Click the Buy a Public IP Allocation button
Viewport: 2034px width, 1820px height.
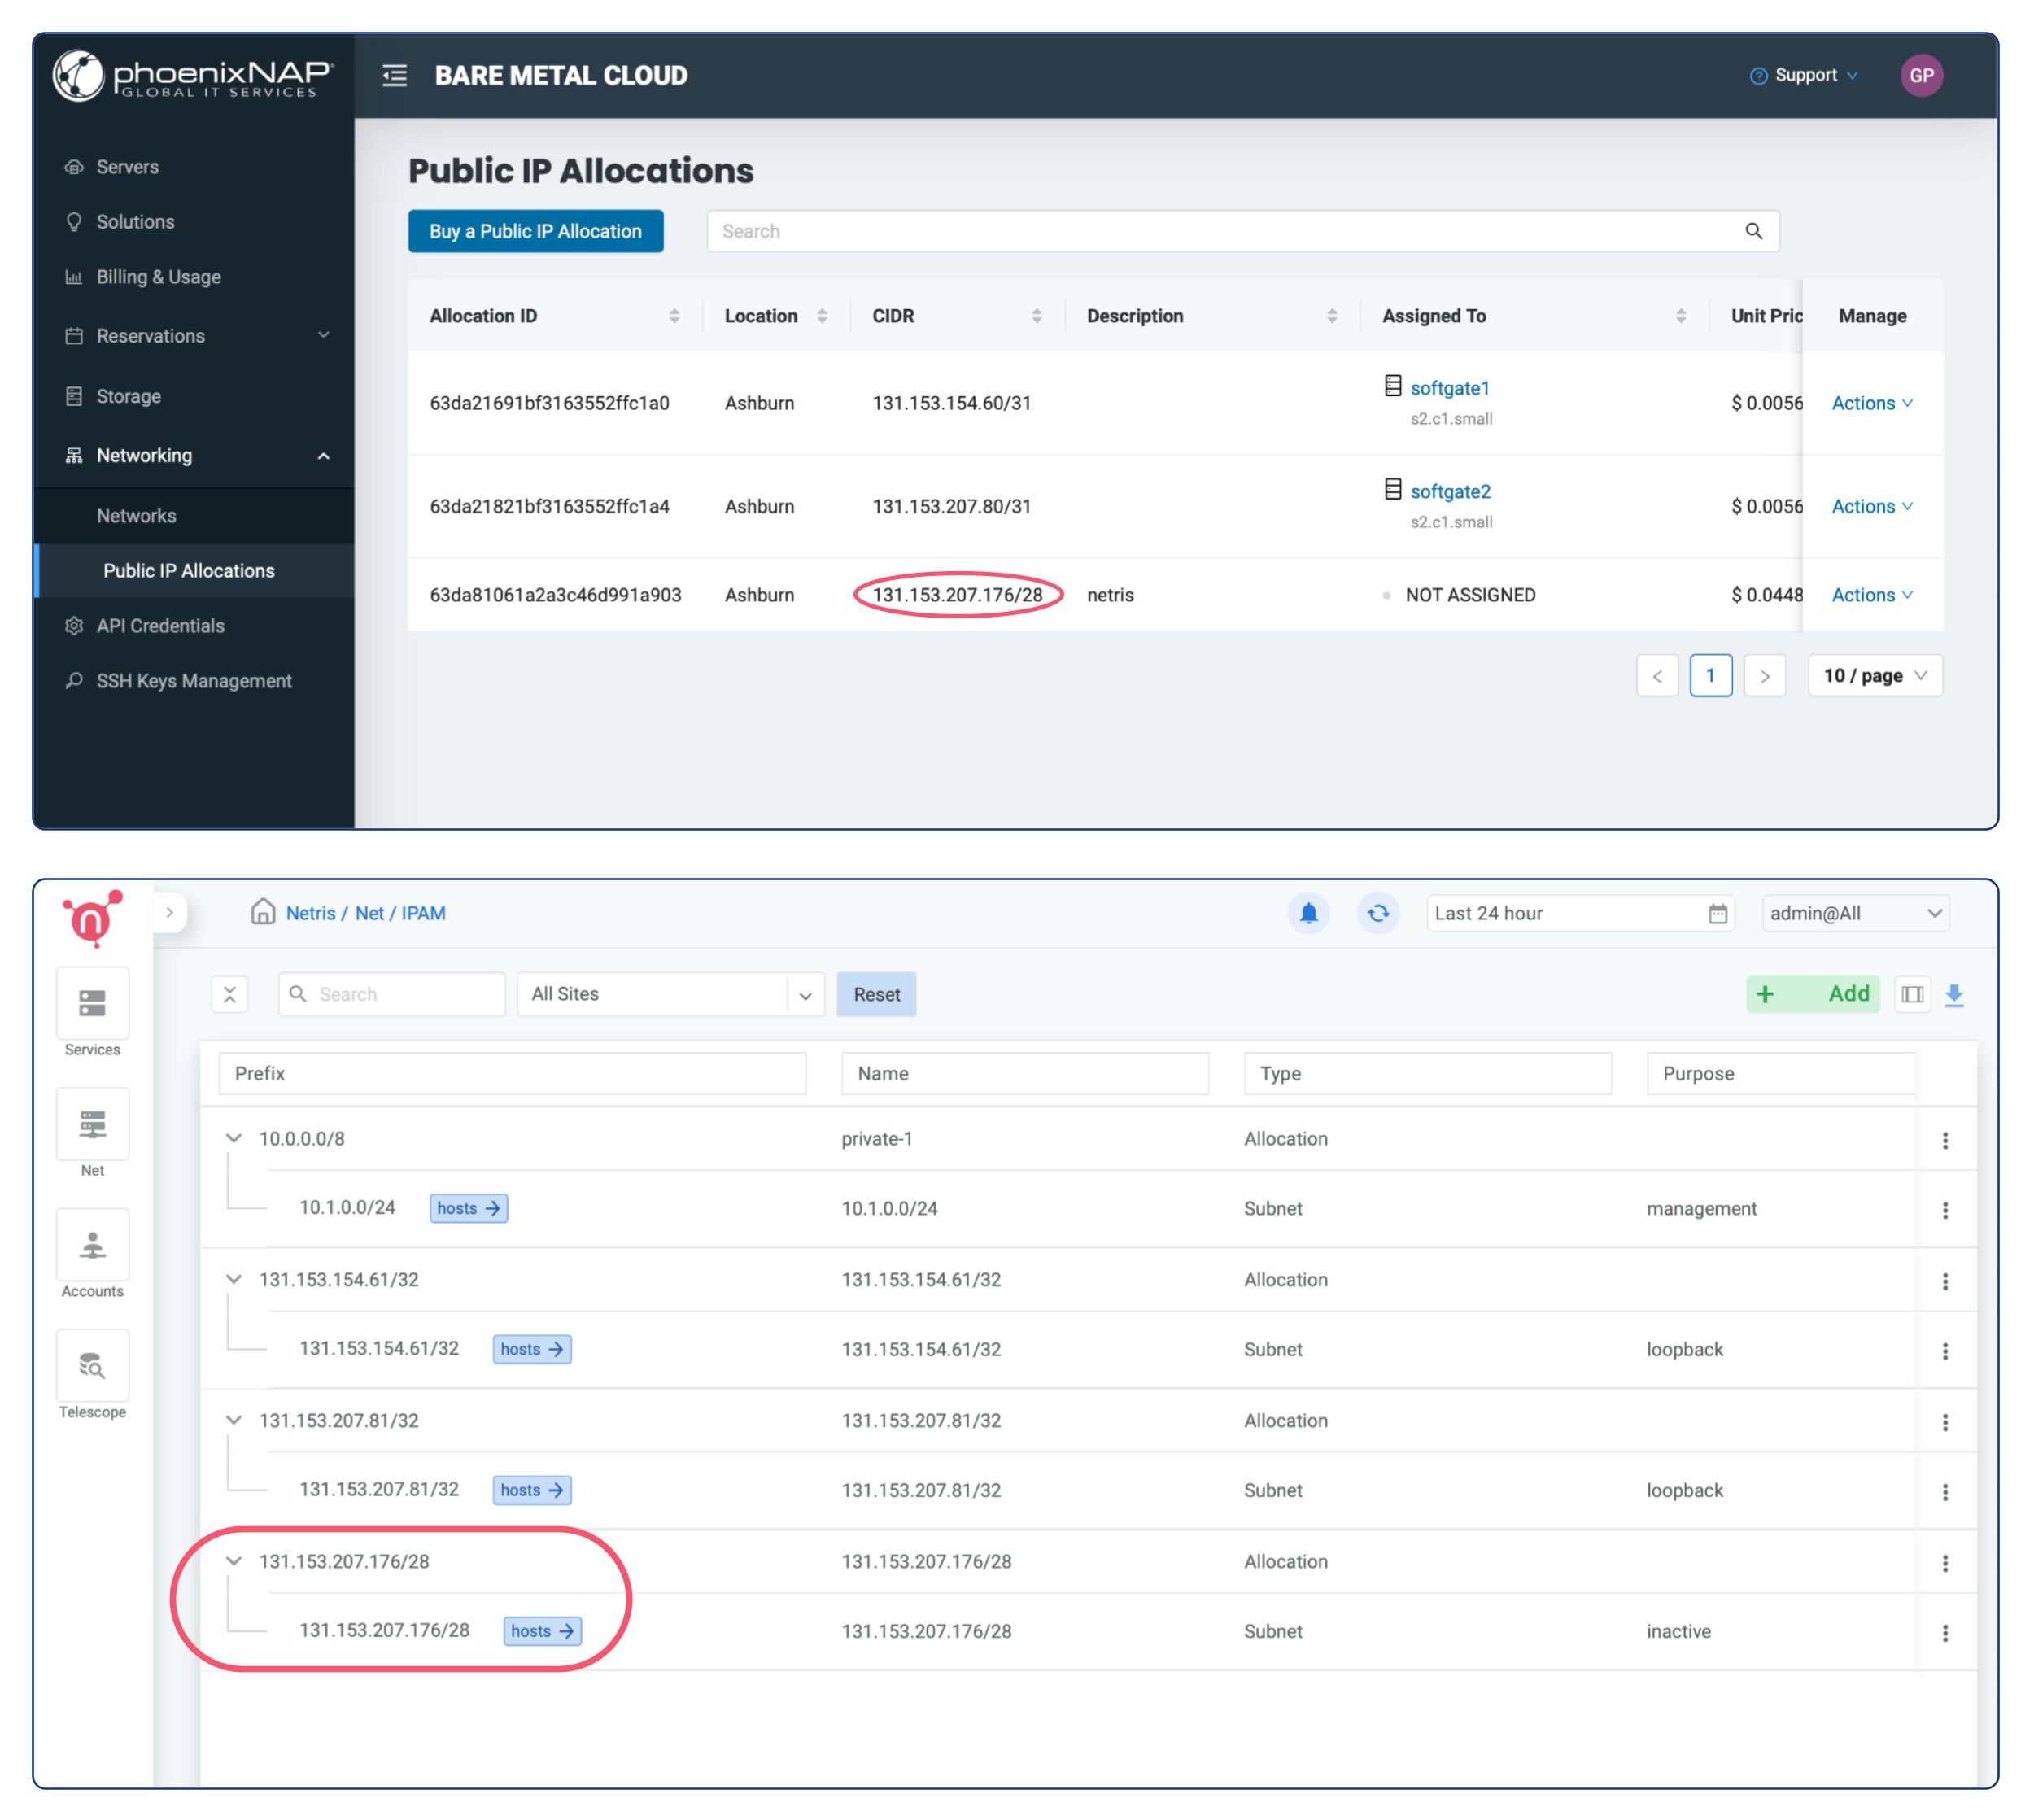coord(535,231)
